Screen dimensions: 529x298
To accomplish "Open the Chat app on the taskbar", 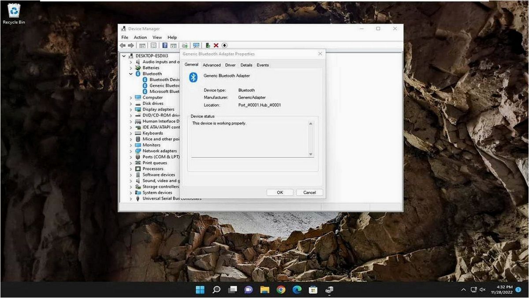I will pyautogui.click(x=249, y=290).
